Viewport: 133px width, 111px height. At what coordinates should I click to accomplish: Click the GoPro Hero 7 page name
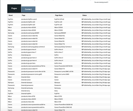[59, 52]
